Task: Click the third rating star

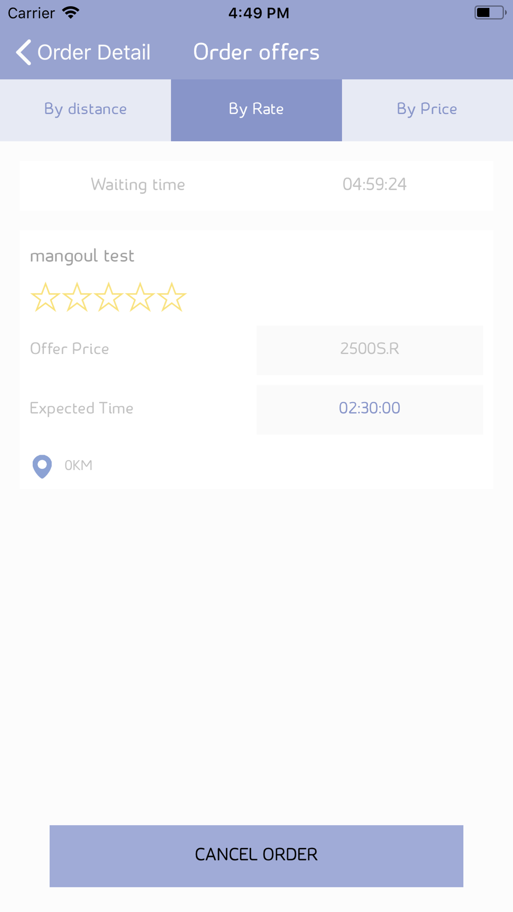Action: coord(109,298)
